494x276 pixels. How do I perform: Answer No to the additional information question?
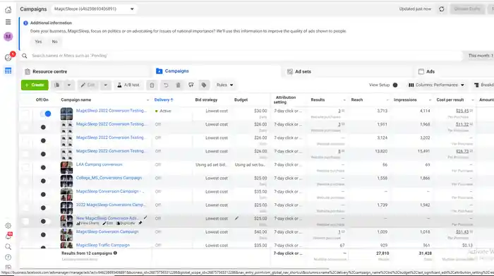click(54, 42)
